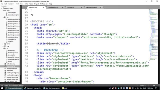This screenshot has width=160, height=90.
Task: Open the Help menu
Action: tap(50, 4)
